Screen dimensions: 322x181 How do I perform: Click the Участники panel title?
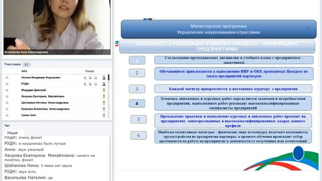click(x=12, y=64)
